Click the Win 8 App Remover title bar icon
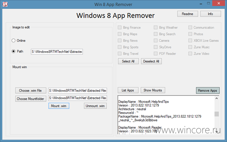Viewport: 227px width, 142px height. pos(5,4)
